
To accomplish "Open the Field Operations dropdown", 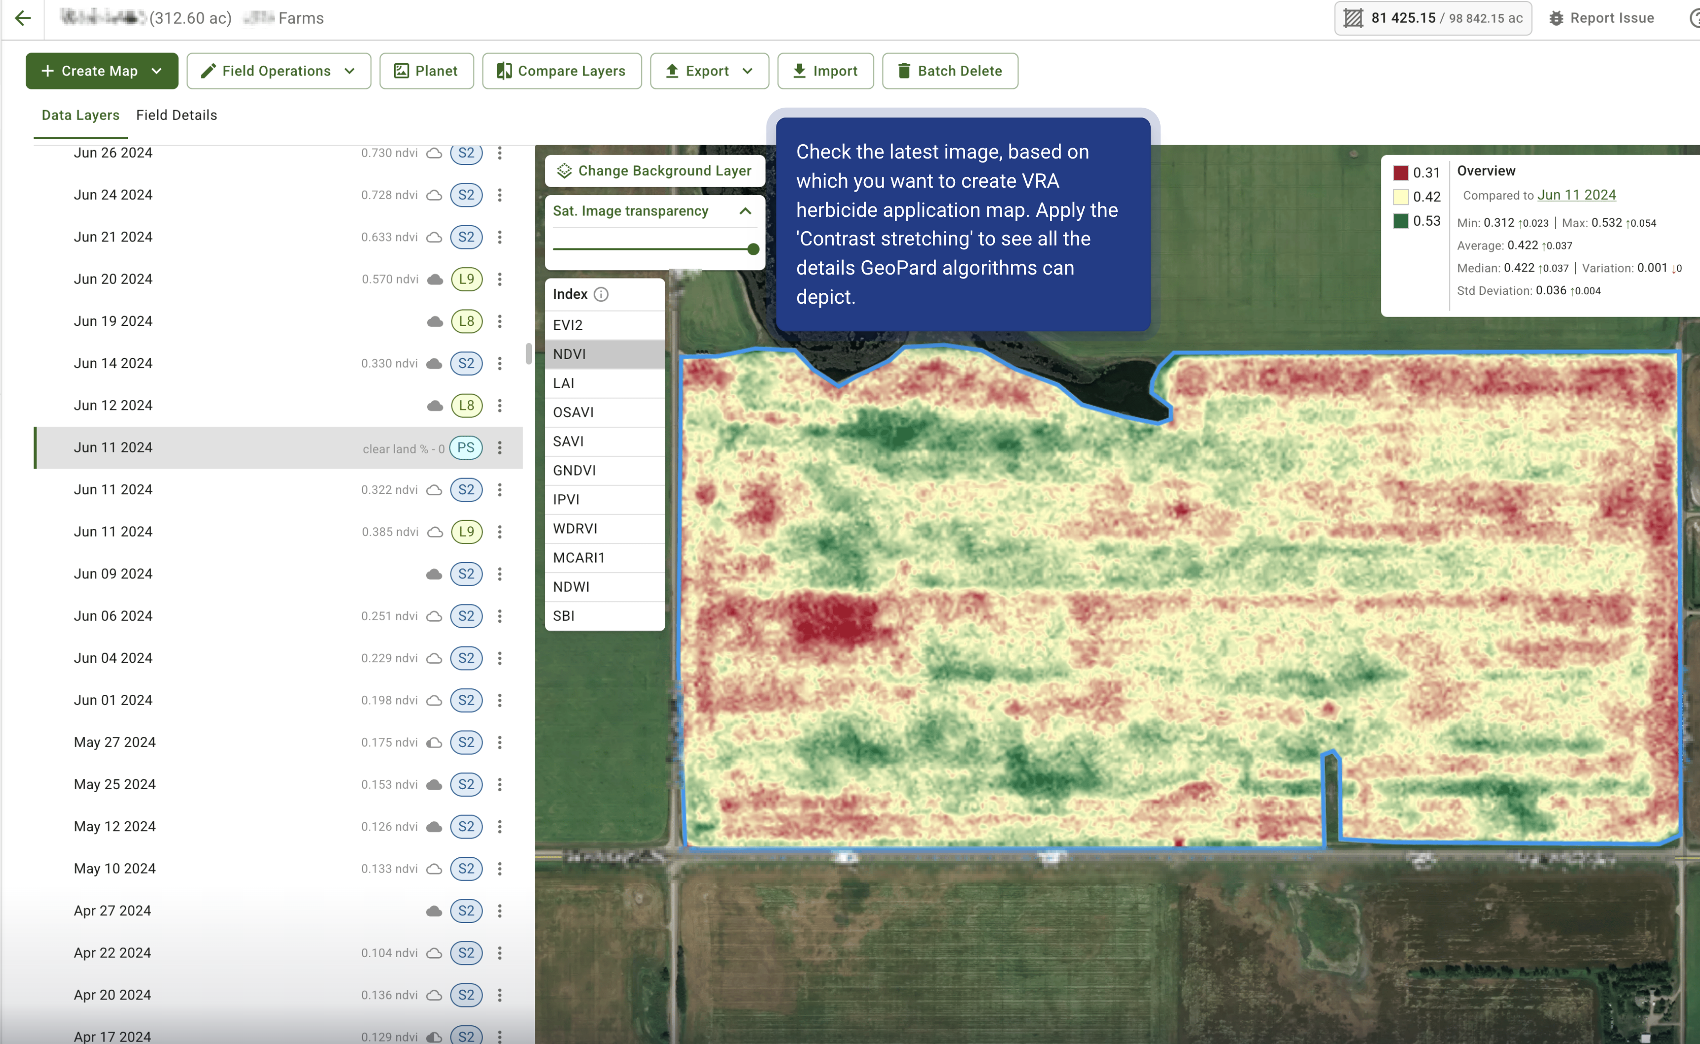I will 278,71.
